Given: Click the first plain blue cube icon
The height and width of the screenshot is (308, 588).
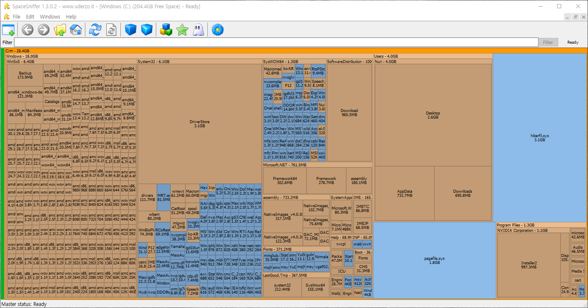Looking at the screenshot, I should 131,30.
